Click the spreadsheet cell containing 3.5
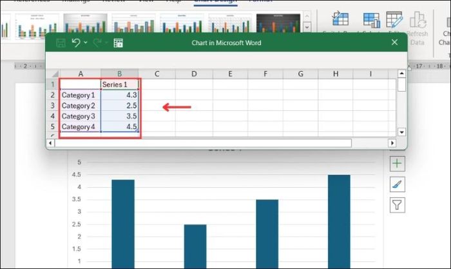The width and height of the screenshot is (451, 269). coord(120,116)
